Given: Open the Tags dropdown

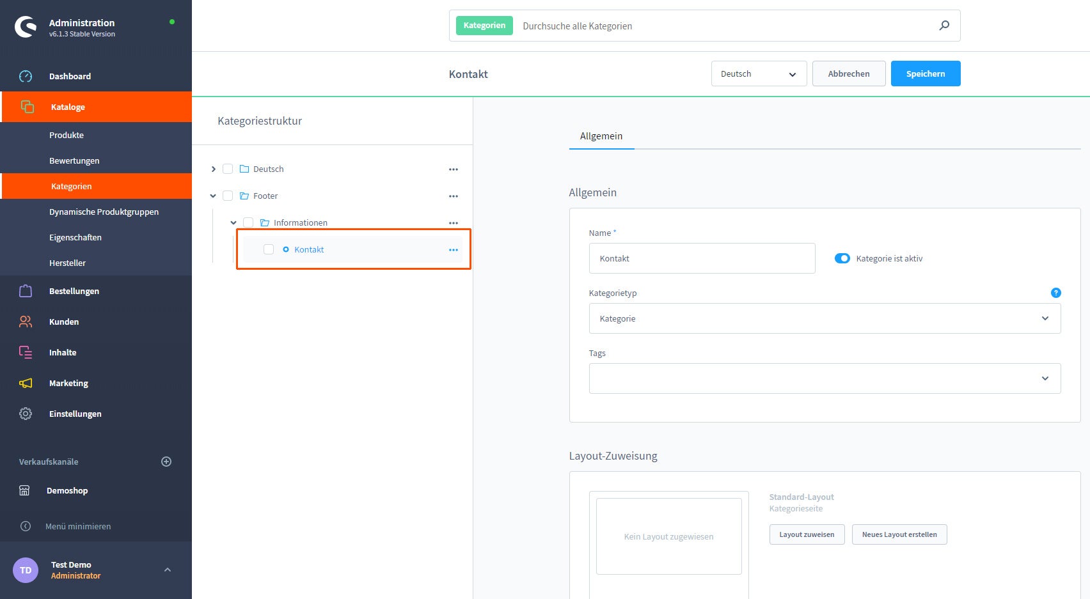Looking at the screenshot, I should pyautogui.click(x=825, y=378).
